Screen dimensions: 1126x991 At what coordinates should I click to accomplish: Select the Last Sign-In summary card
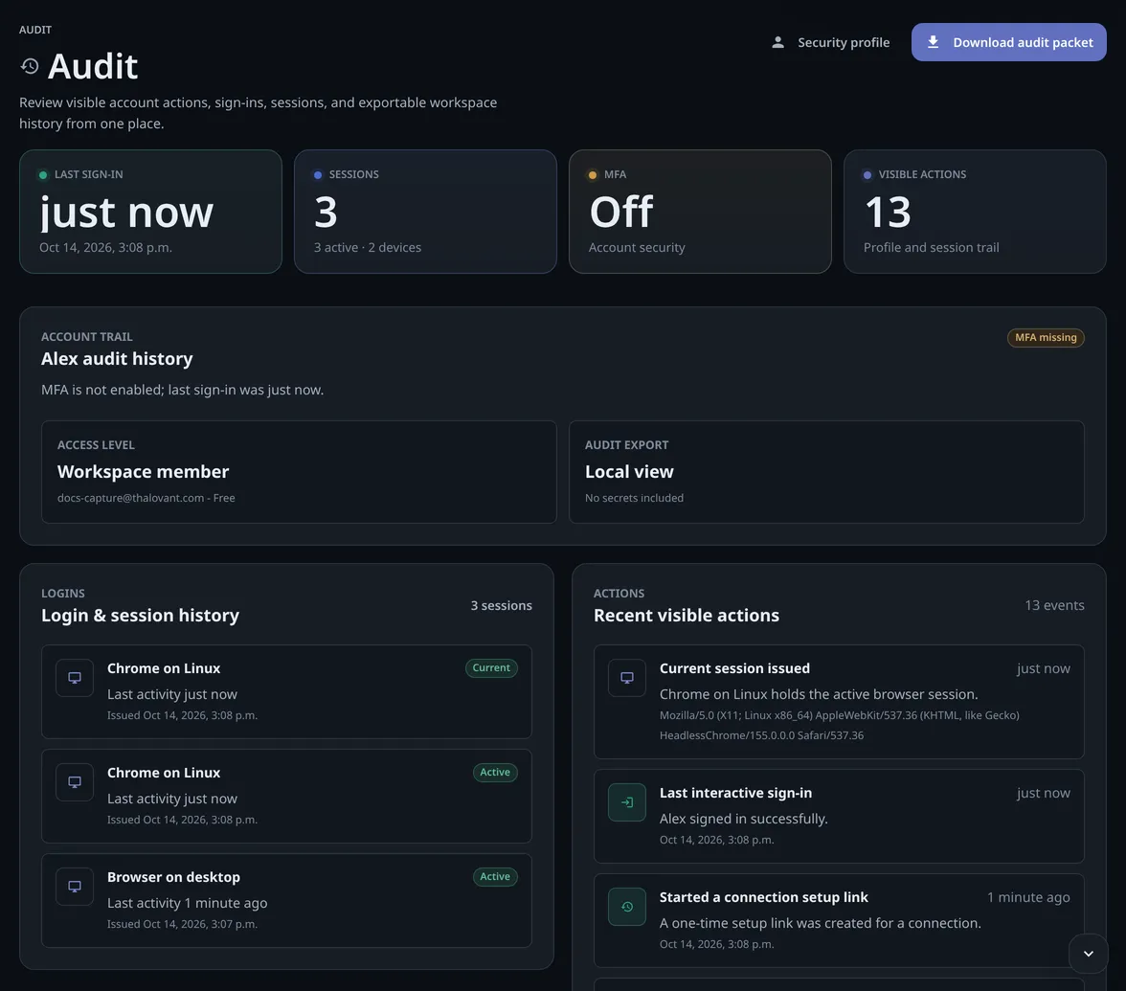point(151,211)
